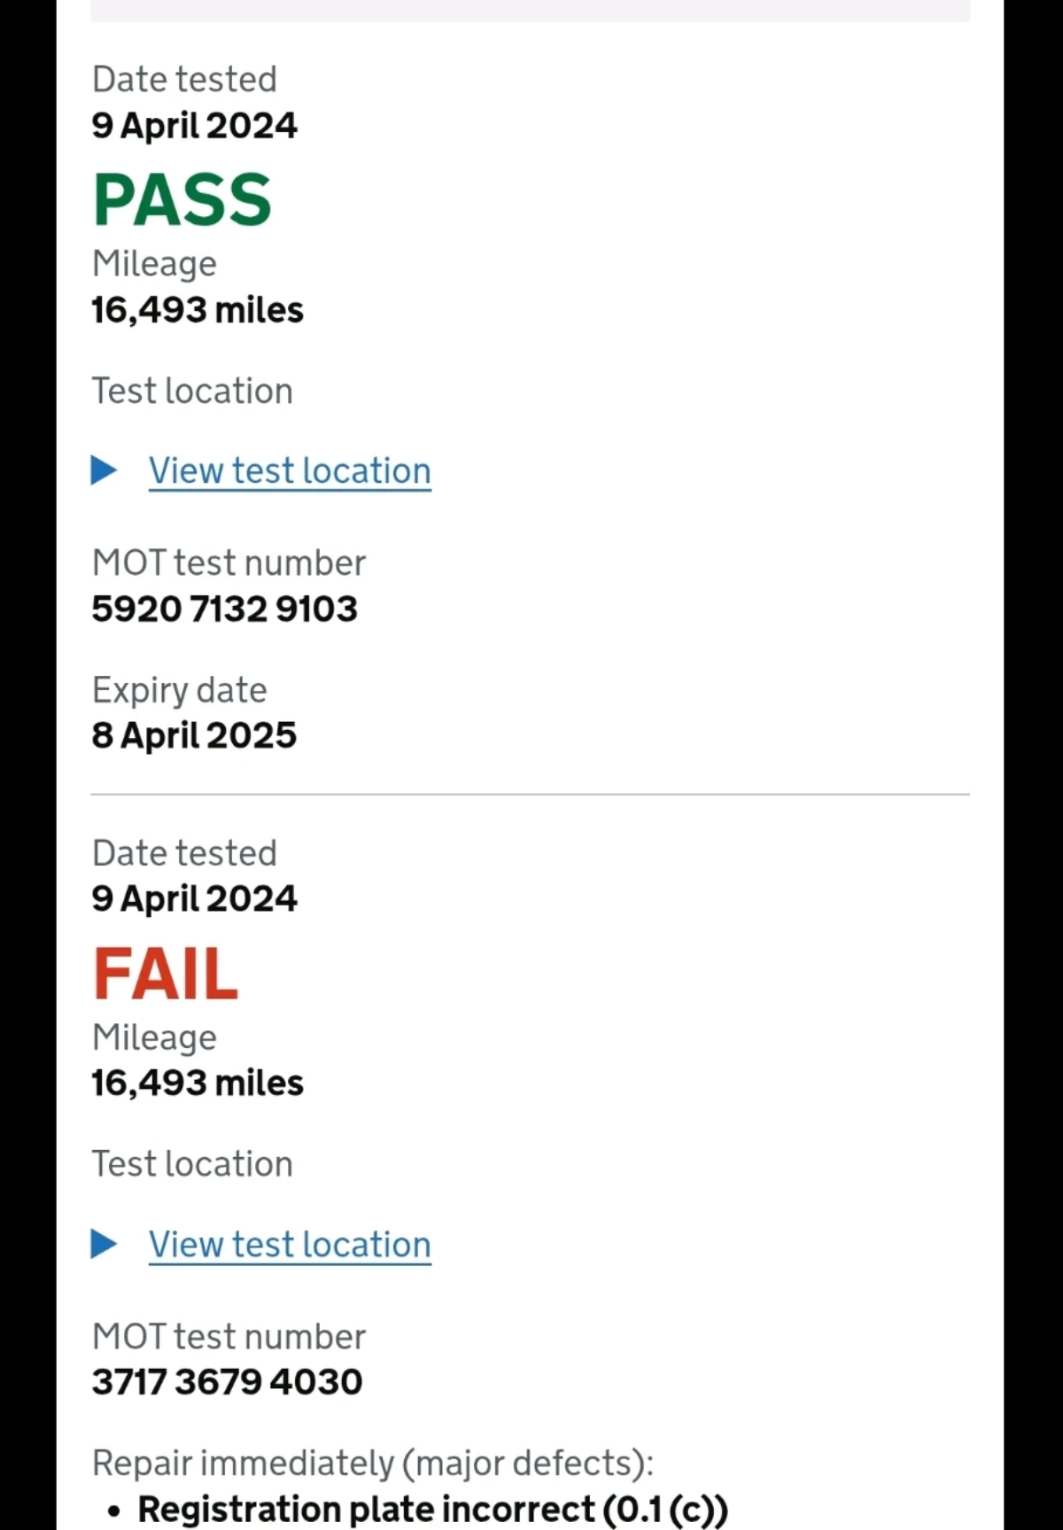Click the Expiry date label
The width and height of the screenshot is (1063, 1530).
coord(180,690)
